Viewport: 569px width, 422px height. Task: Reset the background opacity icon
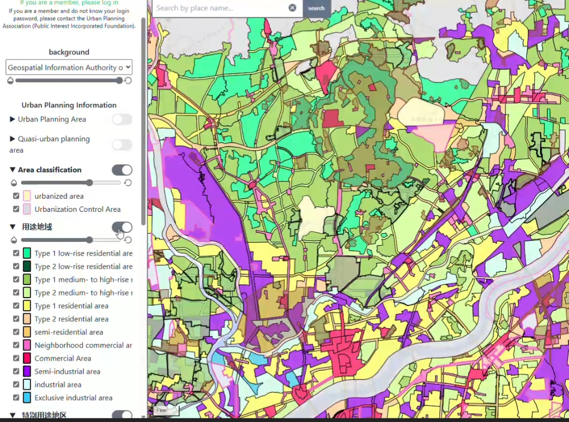pyautogui.click(x=128, y=81)
